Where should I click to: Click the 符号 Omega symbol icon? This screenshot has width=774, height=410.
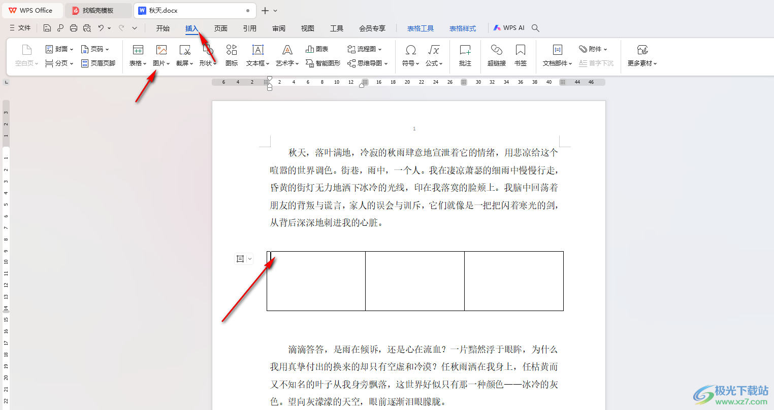pos(411,50)
